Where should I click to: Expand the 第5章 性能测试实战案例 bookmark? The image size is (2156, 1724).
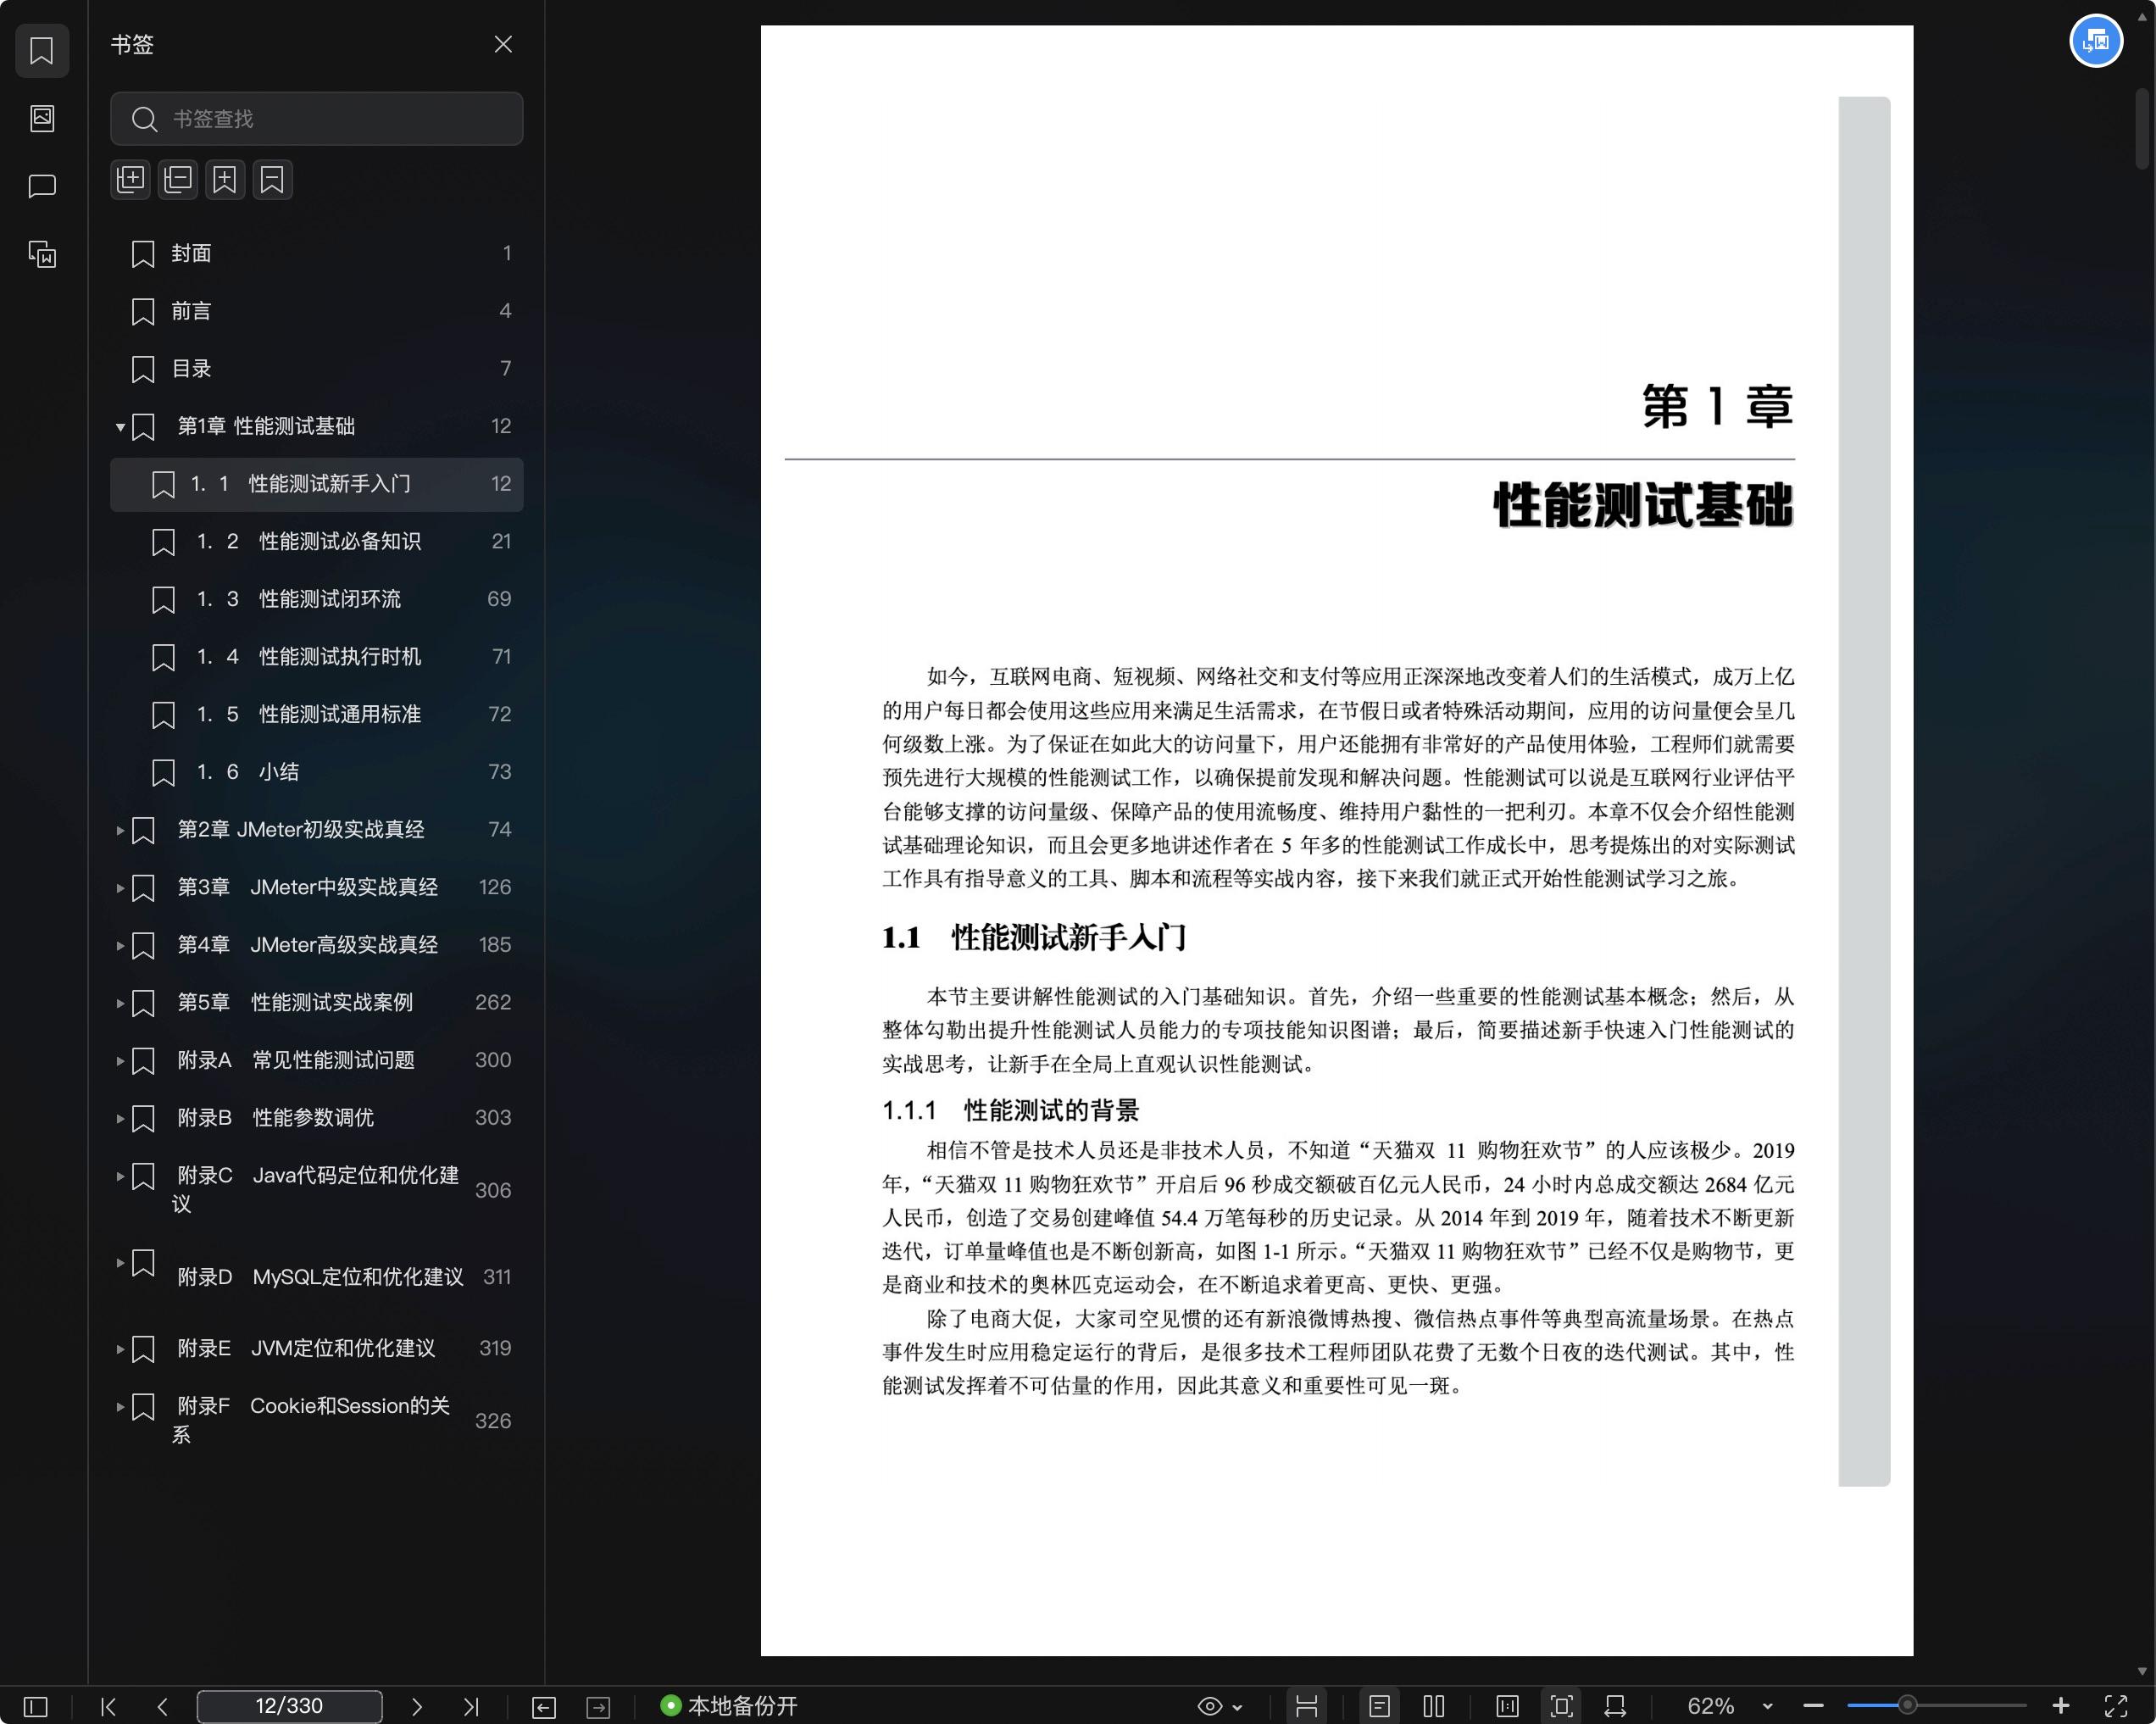(120, 1003)
